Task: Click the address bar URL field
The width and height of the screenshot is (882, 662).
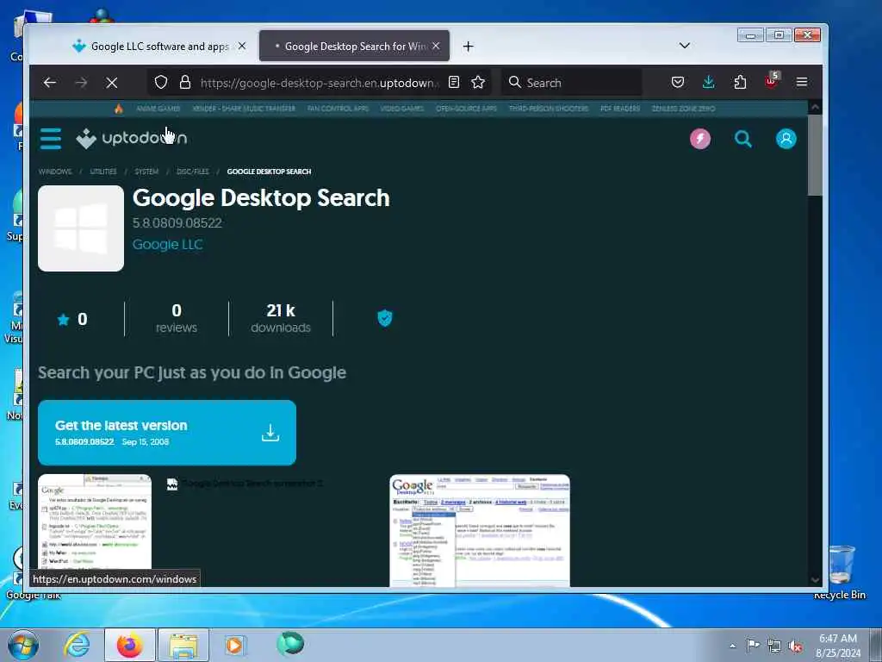Action: 320,83
